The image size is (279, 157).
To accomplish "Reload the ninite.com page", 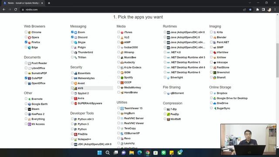I will (x=16, y=10).
